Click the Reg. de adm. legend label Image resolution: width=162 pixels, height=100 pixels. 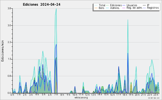pos(134,8)
